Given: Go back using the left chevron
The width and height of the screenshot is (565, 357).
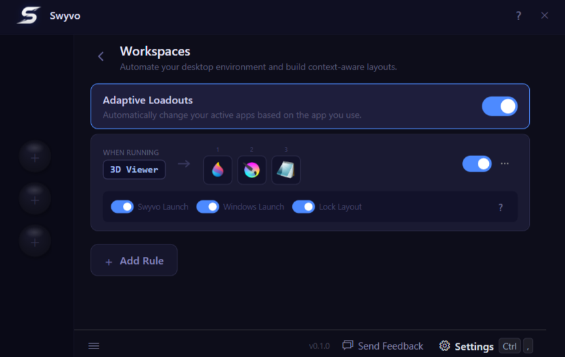Looking at the screenshot, I should [x=101, y=56].
